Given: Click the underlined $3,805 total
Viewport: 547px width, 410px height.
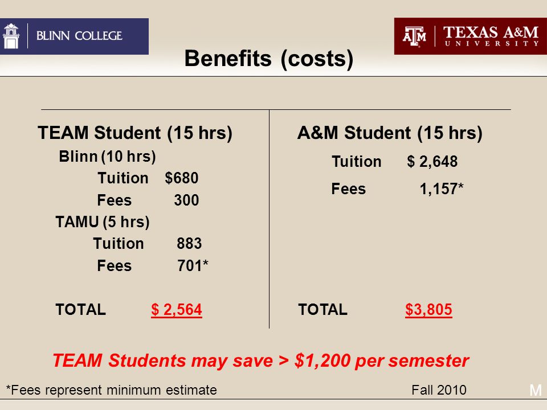Looking at the screenshot, I should (x=428, y=310).
